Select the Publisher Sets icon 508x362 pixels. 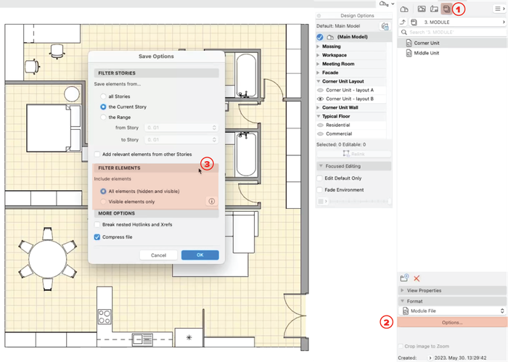(x=446, y=9)
